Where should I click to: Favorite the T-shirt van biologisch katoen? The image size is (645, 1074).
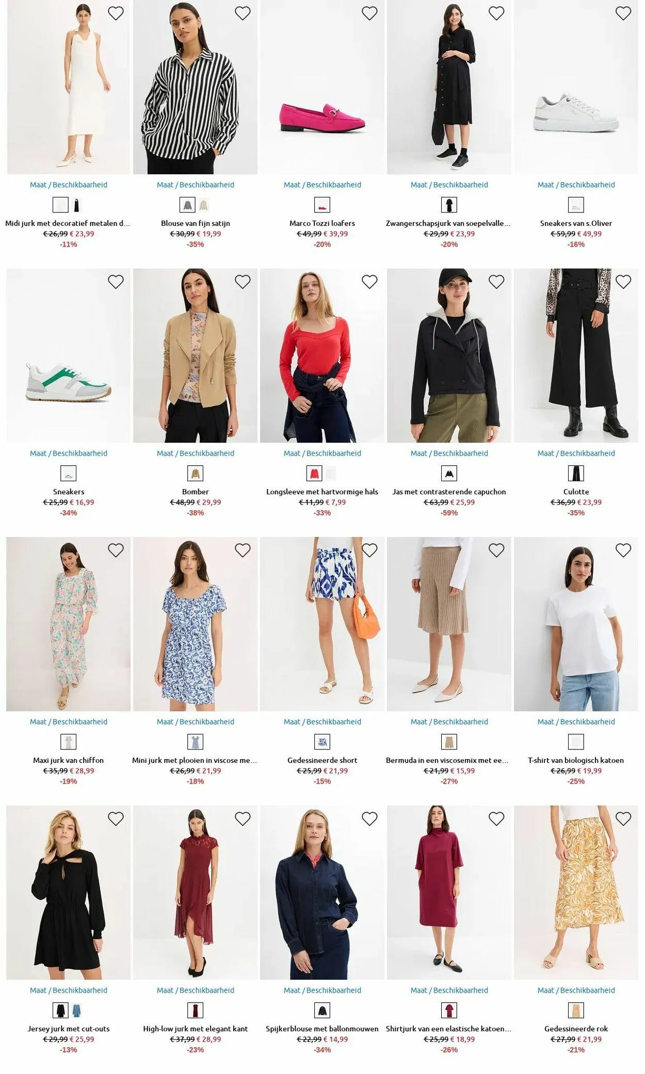click(623, 550)
